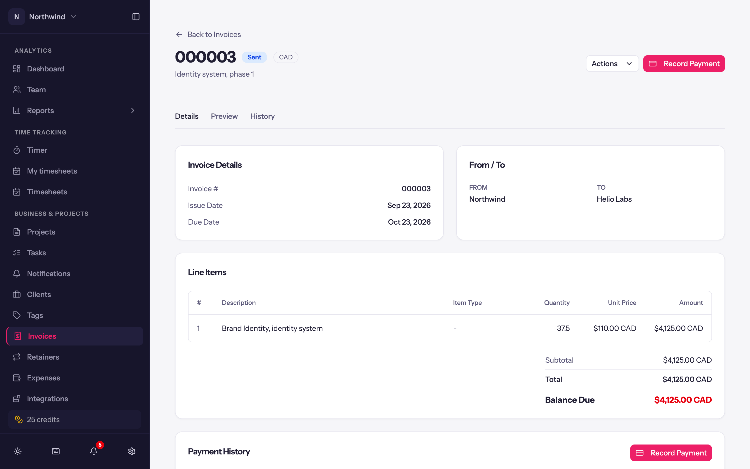
Task: Click the Helio Labs client name
Action: pyautogui.click(x=614, y=199)
